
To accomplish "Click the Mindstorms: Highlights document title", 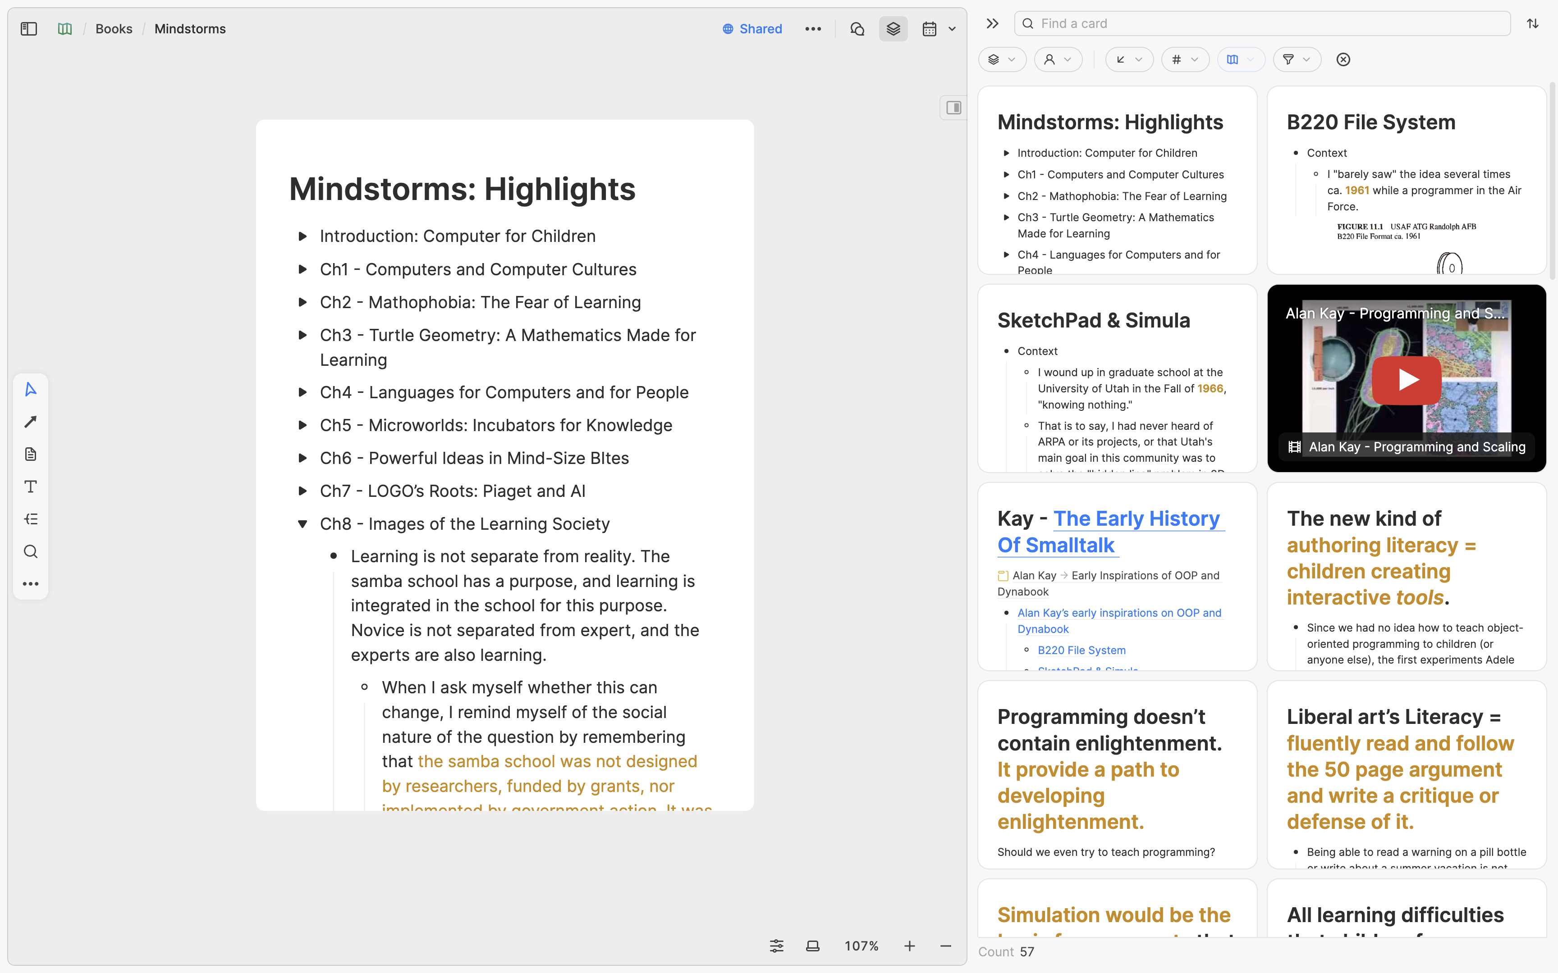I will click(462, 189).
